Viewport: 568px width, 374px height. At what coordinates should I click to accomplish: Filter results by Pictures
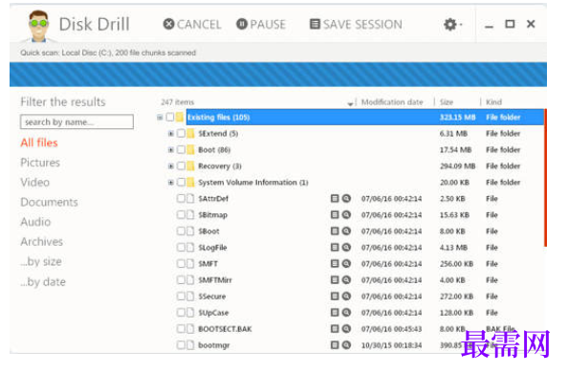tap(40, 163)
